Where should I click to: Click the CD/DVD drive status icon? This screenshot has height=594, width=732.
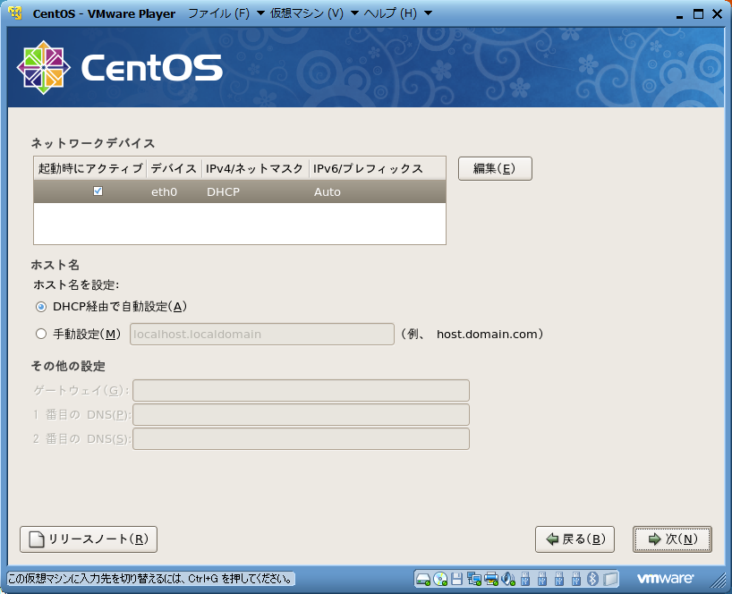pos(440,578)
